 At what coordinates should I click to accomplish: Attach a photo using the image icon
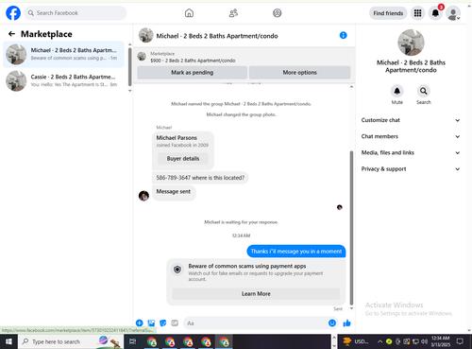151,323
